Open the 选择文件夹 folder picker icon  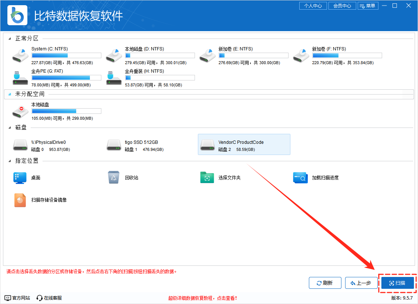pyautogui.click(x=207, y=178)
